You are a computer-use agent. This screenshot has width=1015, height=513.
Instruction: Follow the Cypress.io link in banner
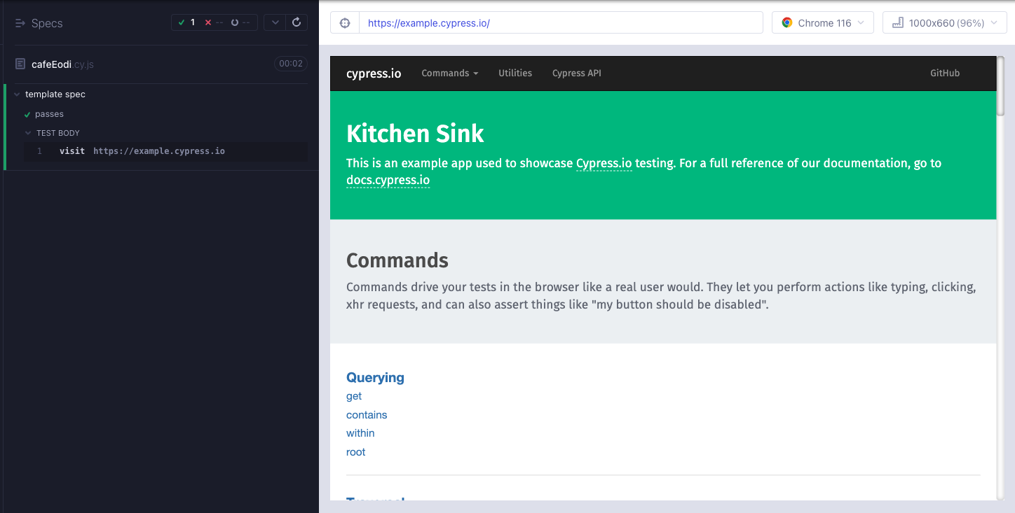[x=604, y=163]
